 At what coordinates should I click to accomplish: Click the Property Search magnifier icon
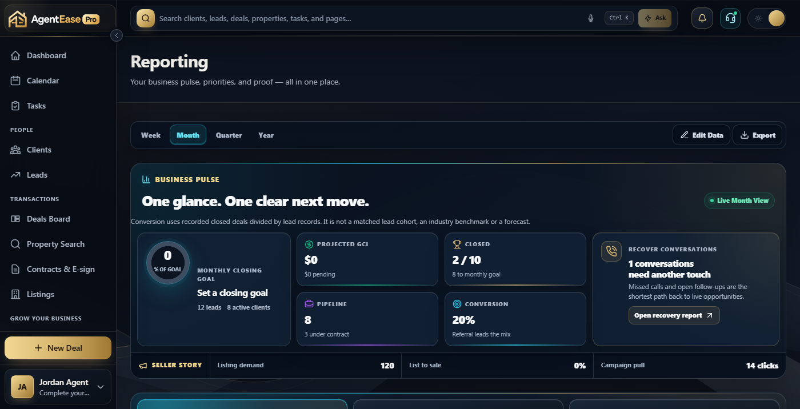pyautogui.click(x=15, y=244)
